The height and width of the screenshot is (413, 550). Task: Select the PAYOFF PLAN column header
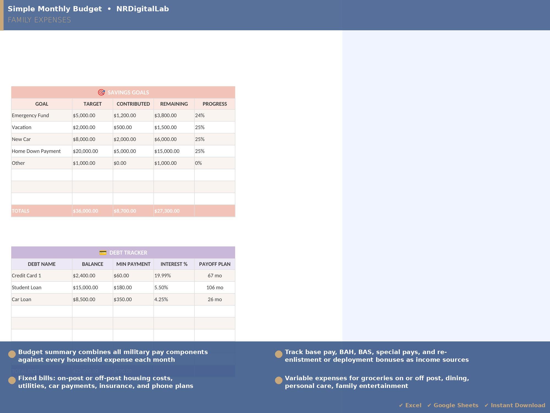click(x=215, y=264)
